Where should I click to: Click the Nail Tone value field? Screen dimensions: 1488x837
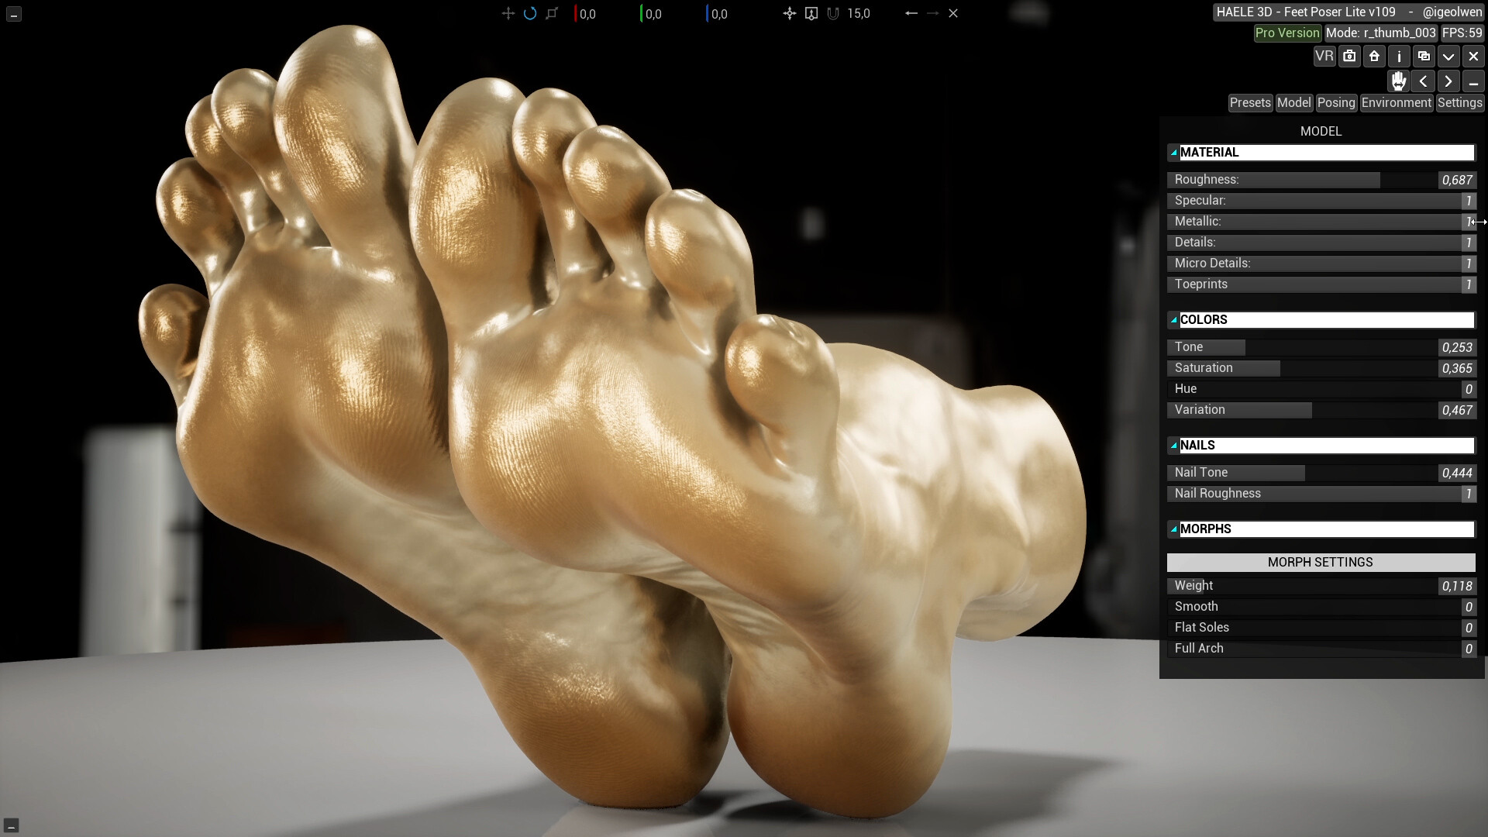[1456, 473]
